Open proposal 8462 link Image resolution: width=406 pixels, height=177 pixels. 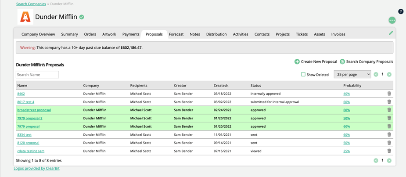(x=21, y=94)
